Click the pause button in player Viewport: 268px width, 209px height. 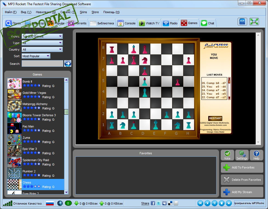[215, 203]
